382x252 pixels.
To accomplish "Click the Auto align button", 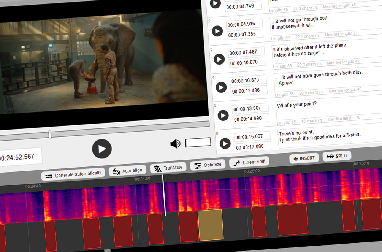I will coord(127,171).
